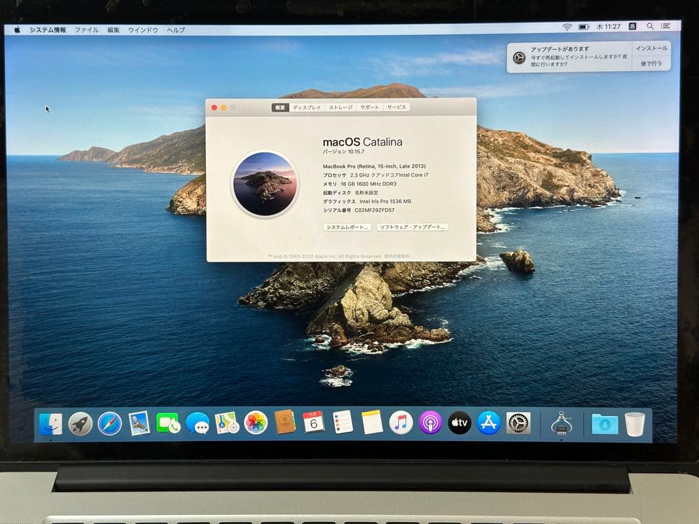Click インストール on the update notification
The height and width of the screenshot is (524, 699).
coord(651,48)
